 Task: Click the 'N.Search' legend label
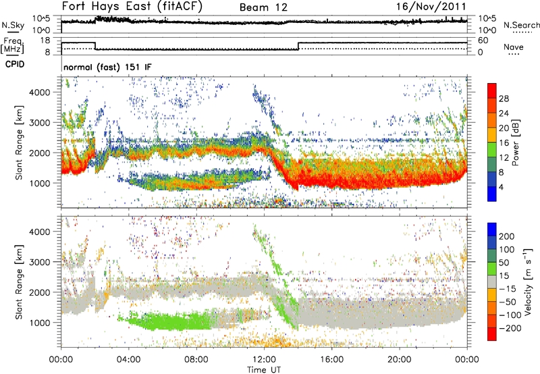coord(522,25)
